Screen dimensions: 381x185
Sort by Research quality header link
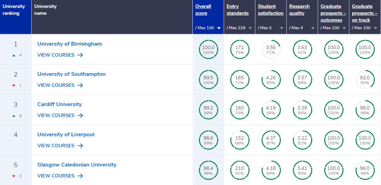click(x=300, y=10)
